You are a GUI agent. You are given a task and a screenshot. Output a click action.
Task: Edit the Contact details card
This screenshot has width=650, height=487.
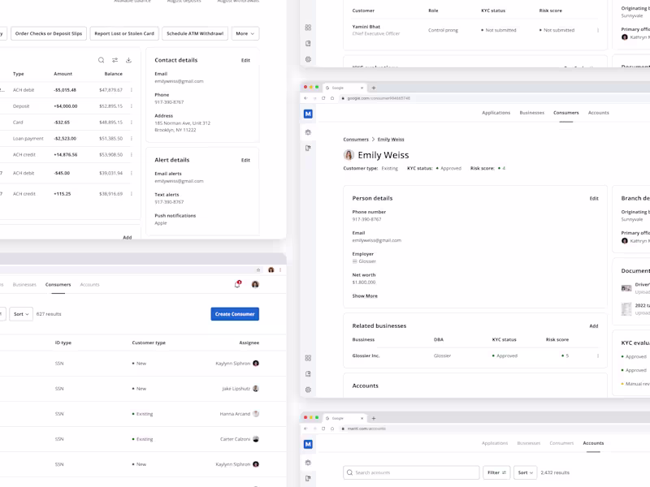(246, 60)
